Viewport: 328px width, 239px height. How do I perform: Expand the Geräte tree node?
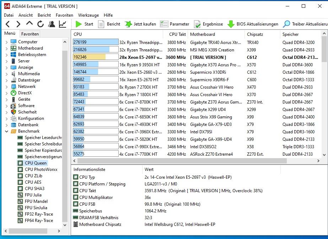point(6,99)
